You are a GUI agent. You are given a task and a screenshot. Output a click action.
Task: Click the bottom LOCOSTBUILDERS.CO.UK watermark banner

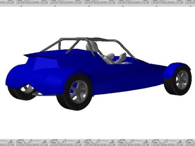pos(97,142)
